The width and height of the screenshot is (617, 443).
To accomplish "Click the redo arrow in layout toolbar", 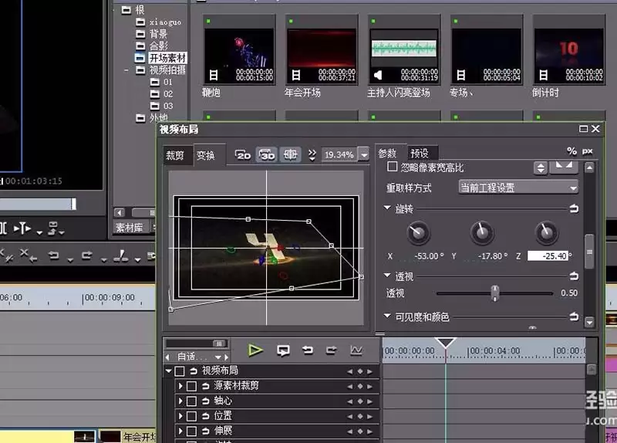I will click(x=332, y=350).
